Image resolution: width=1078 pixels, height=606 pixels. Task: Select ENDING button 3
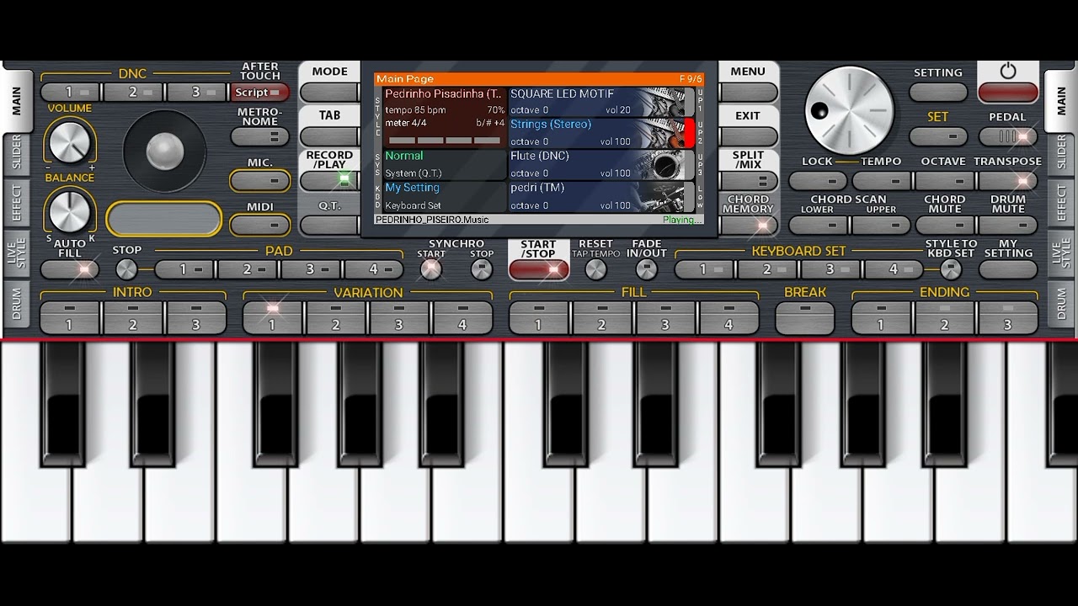click(x=1008, y=318)
